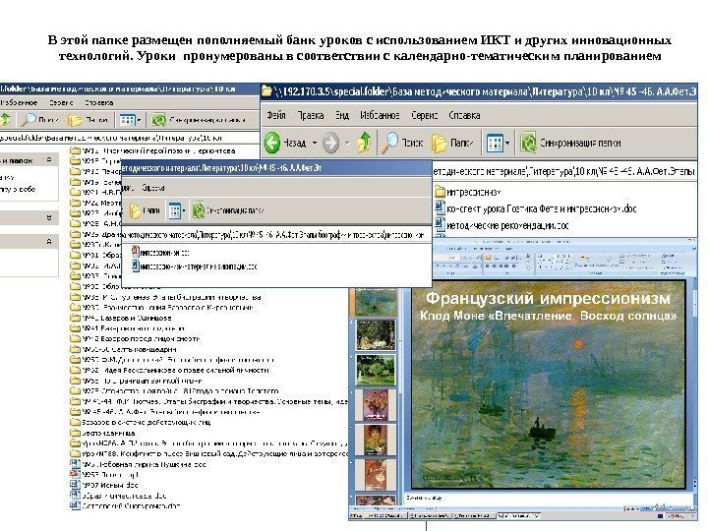Open Сервис menu in 10 кл window
This screenshot has height=531, width=708.
point(61,102)
